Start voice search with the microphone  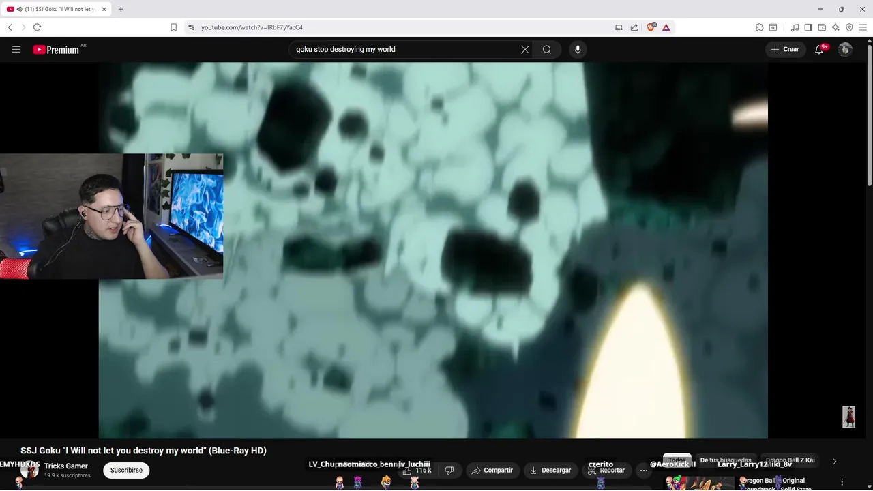pyautogui.click(x=578, y=49)
